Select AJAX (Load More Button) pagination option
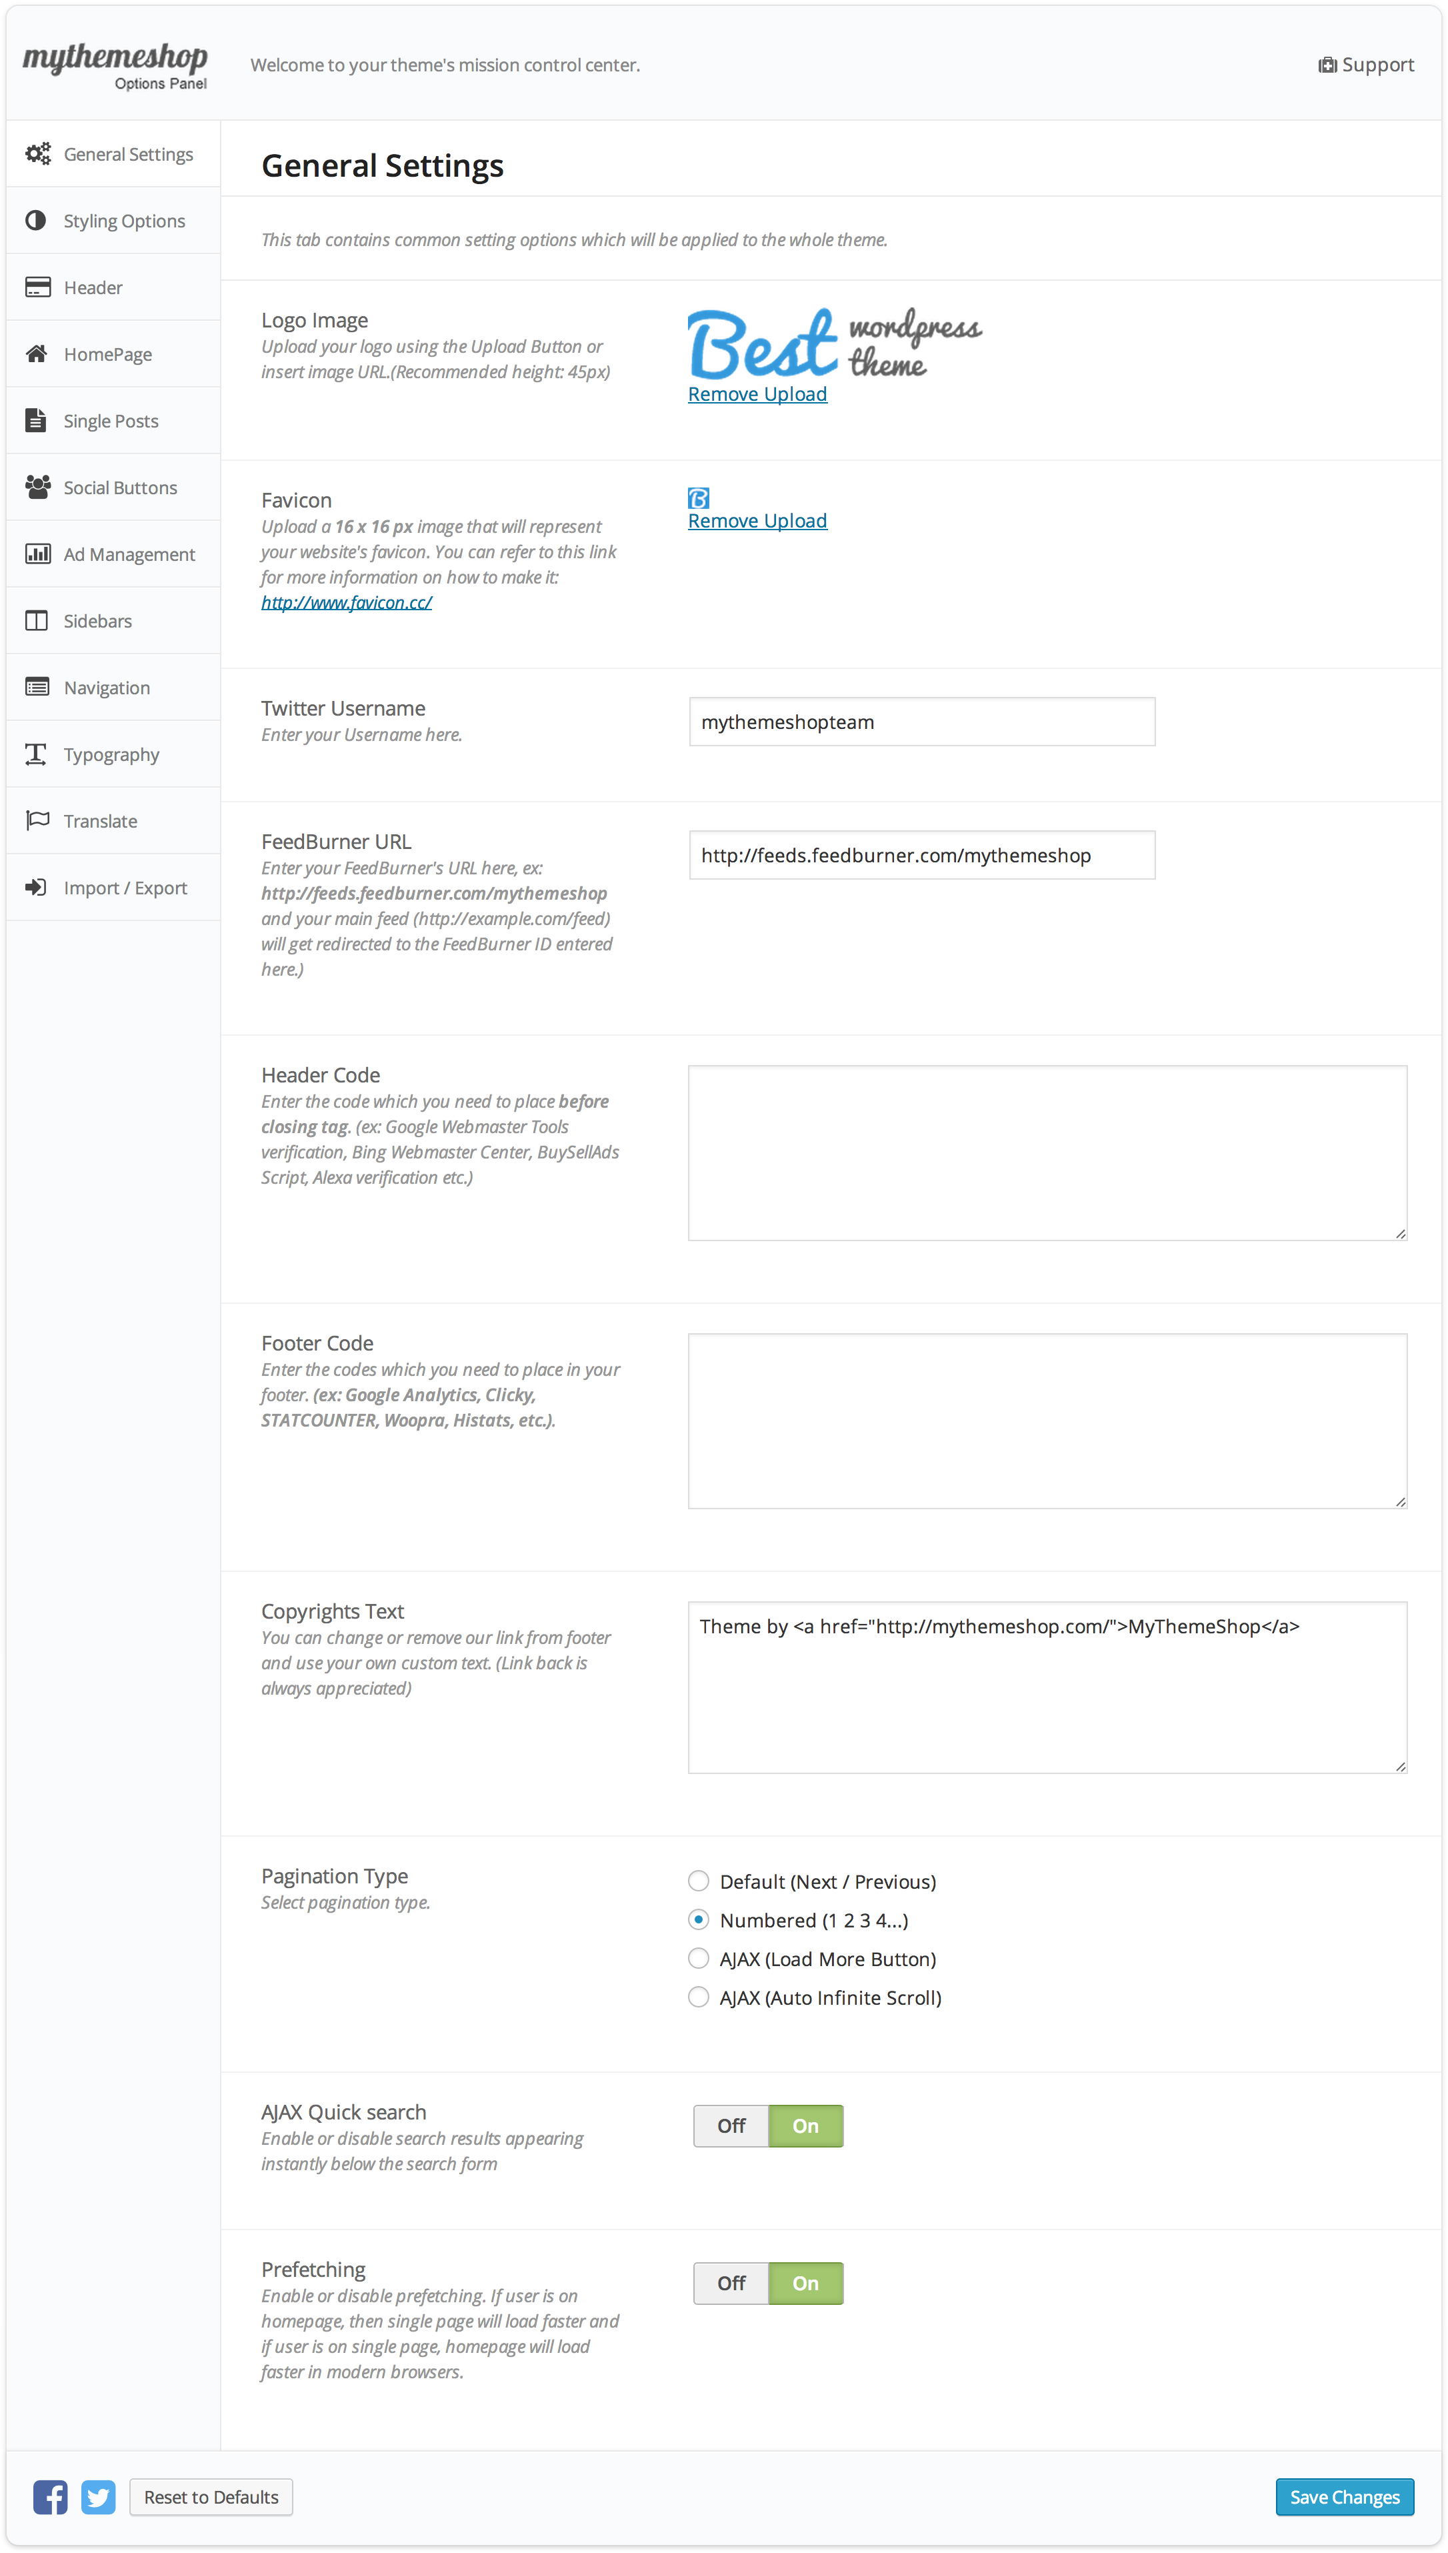1448x2553 pixels. (698, 1958)
